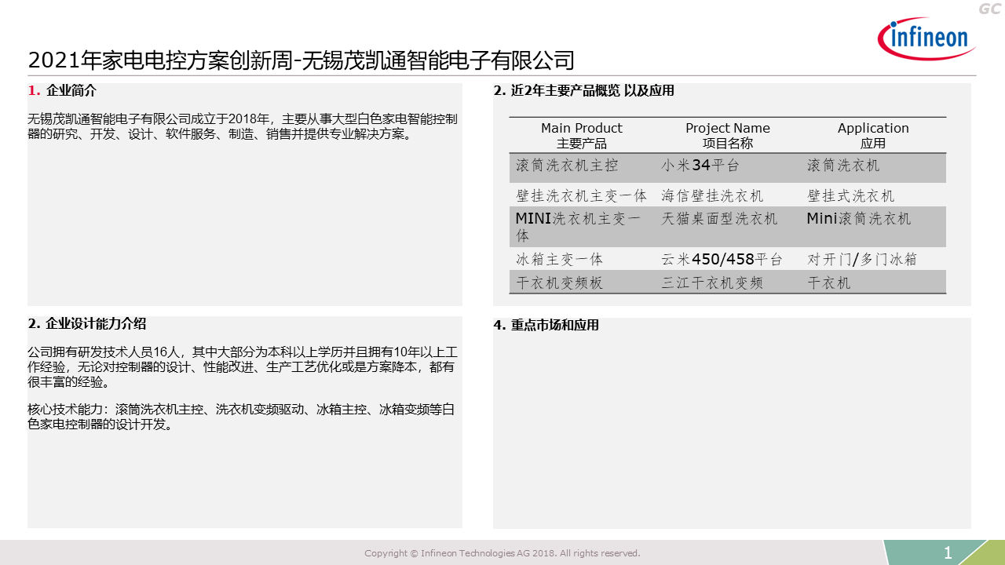Click the Infineon logo
This screenshot has height=565, width=1005.
point(927,38)
